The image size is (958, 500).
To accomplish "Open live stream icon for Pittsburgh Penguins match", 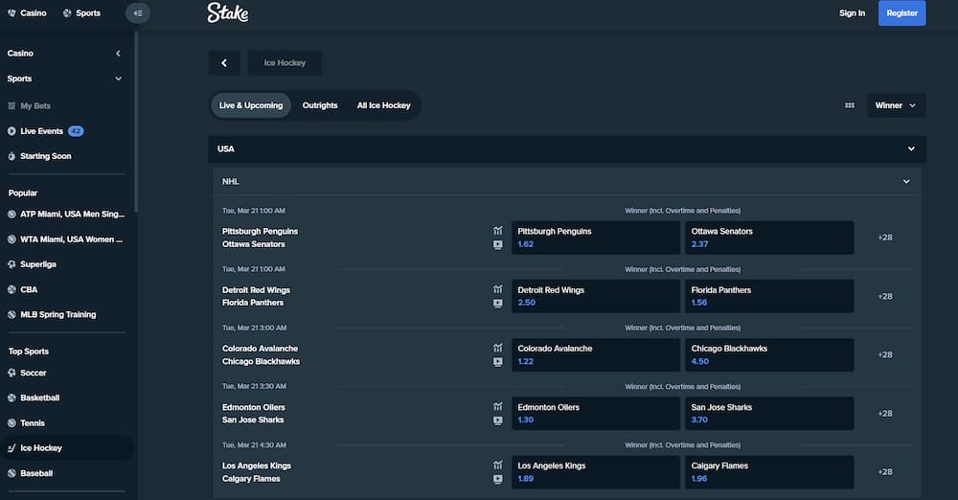I will tap(498, 244).
